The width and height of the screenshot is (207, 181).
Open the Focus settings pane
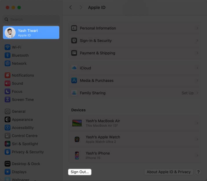coord(31,91)
